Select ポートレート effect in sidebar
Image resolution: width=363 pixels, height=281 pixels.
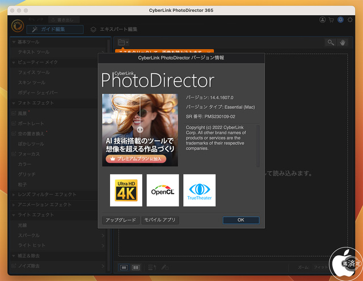click(31, 124)
